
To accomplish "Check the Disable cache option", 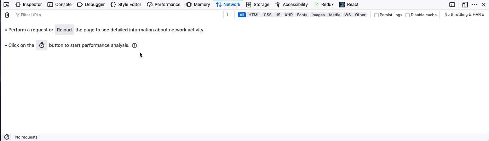I will coord(408,15).
